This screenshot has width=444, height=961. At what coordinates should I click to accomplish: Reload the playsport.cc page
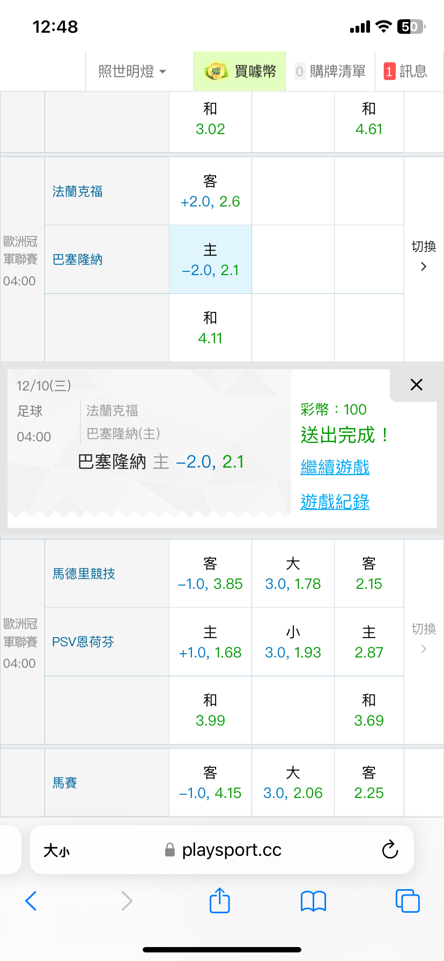pyautogui.click(x=390, y=849)
